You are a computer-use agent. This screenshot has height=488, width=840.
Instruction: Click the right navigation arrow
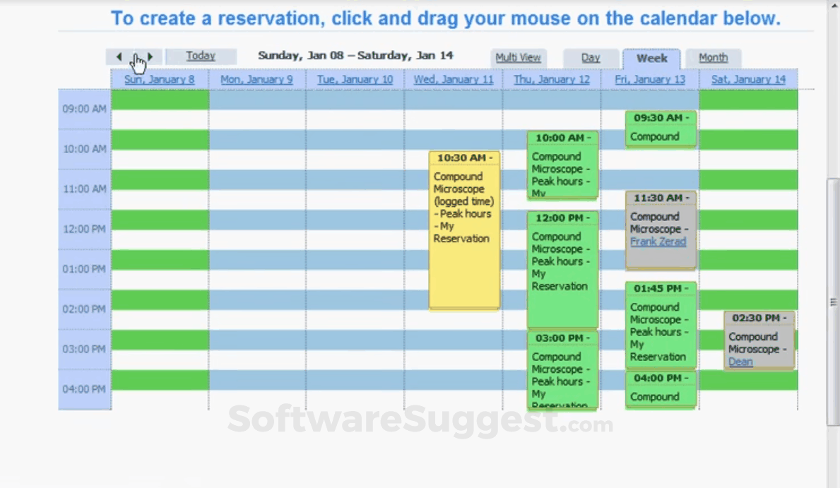point(150,56)
